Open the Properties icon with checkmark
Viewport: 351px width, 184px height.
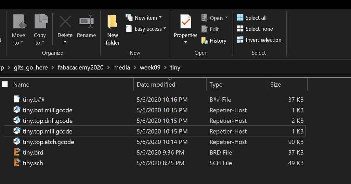186,22
